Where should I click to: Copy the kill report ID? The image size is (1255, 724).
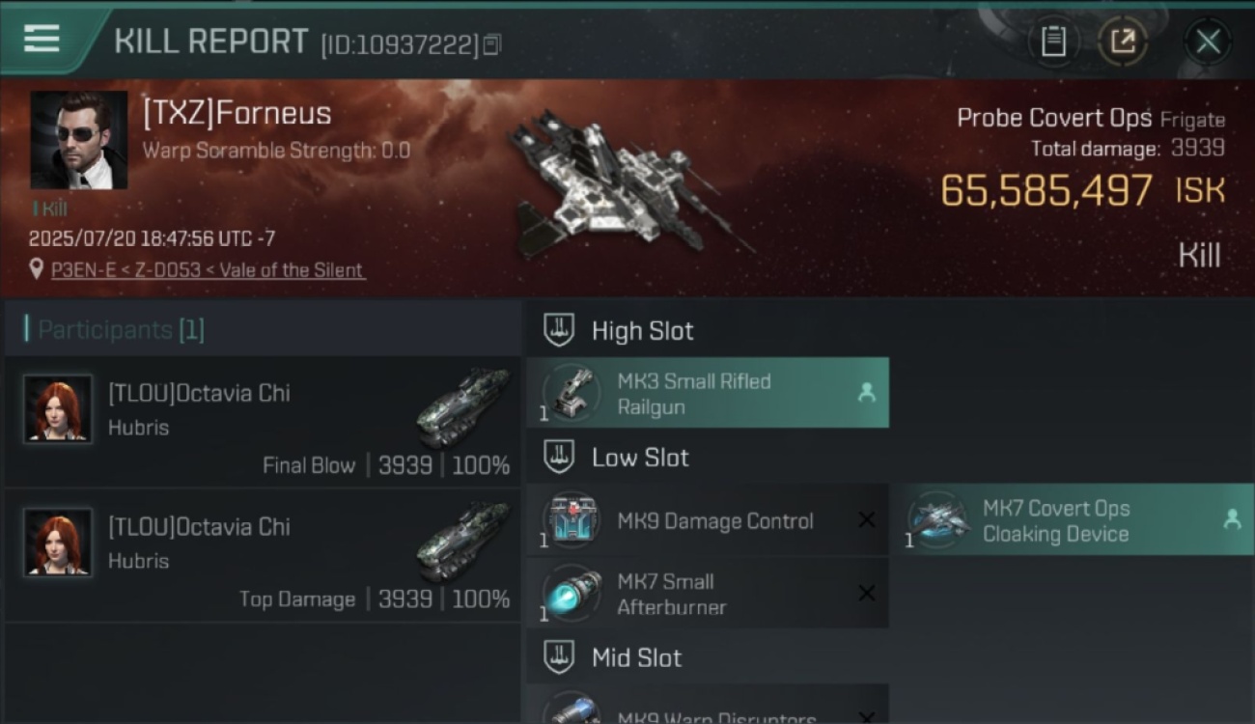492,44
